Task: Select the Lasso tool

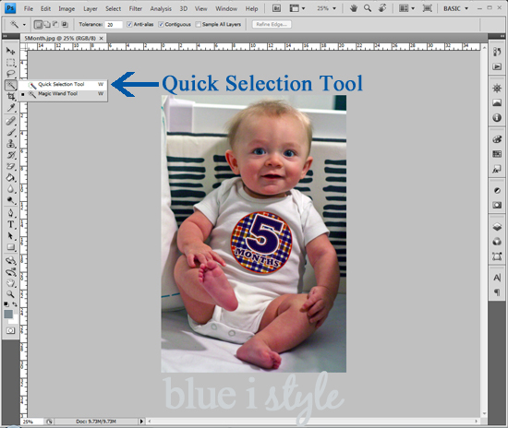Action: point(11,74)
